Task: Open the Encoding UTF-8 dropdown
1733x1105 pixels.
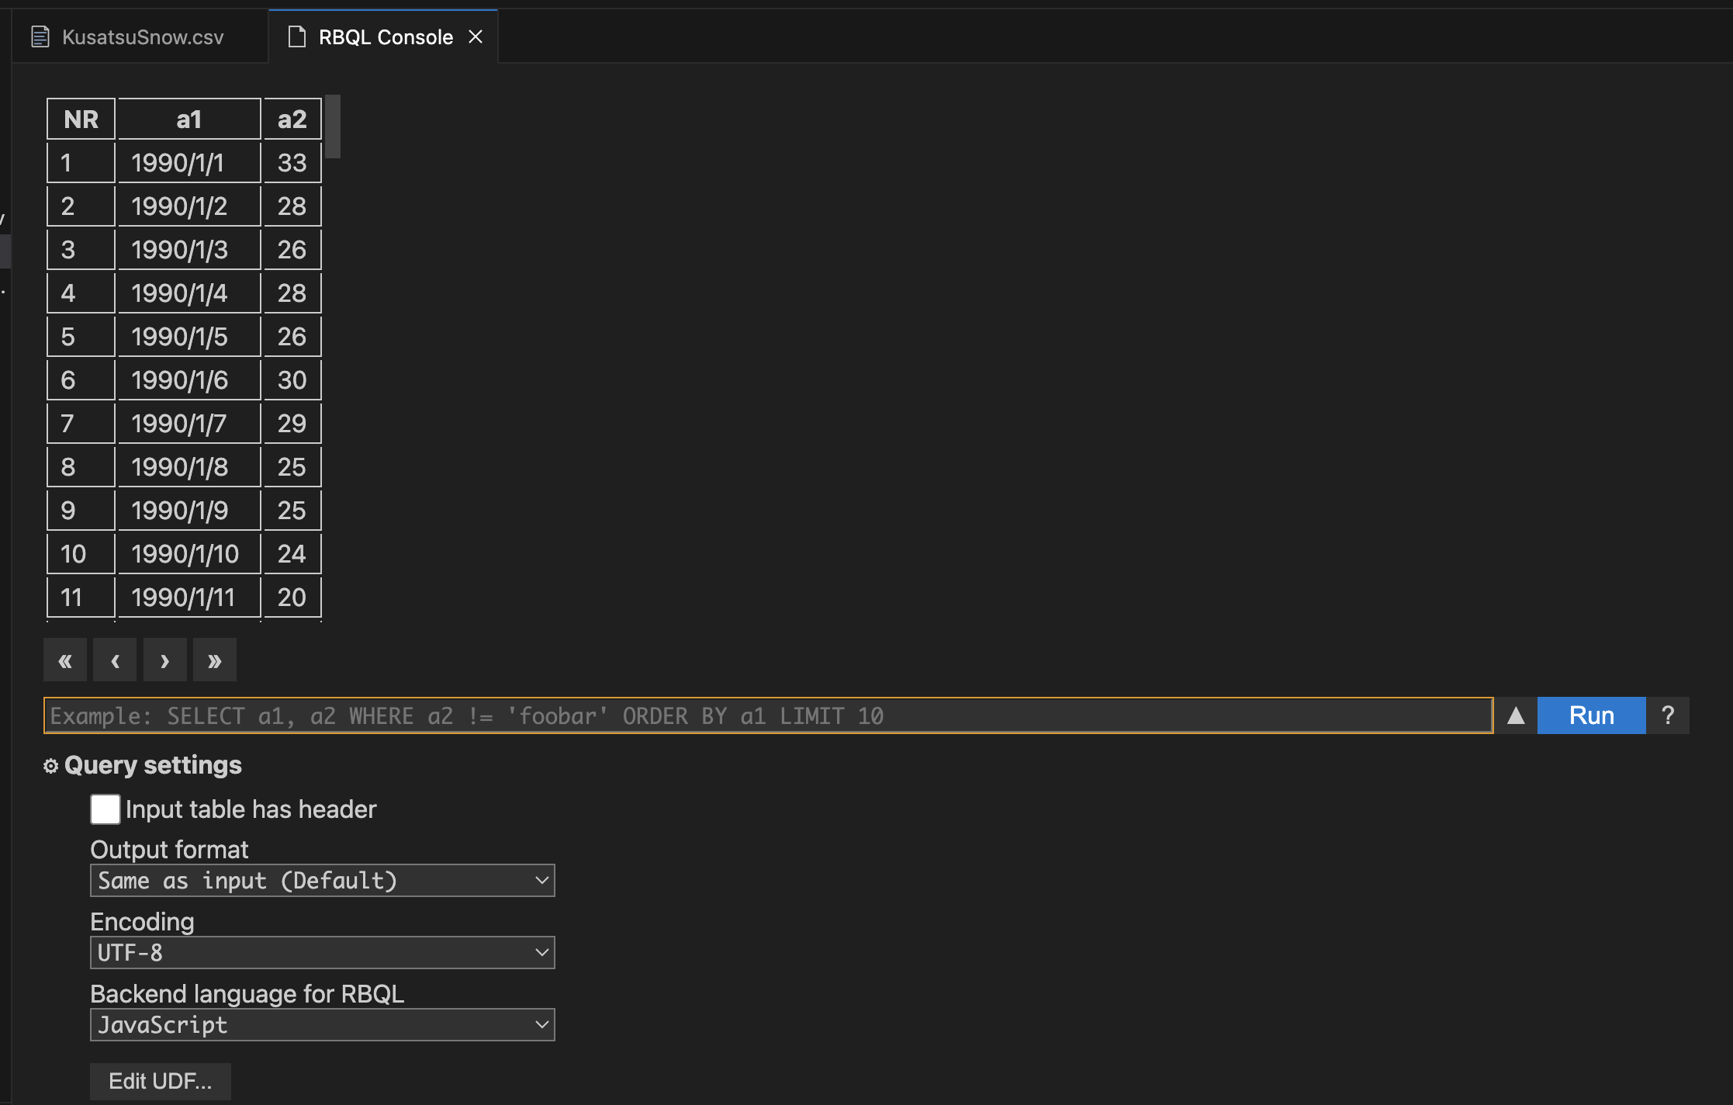Action: click(x=322, y=953)
